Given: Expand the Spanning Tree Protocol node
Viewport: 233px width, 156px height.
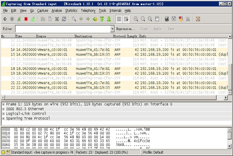Looking at the screenshot, I should 3,119.
